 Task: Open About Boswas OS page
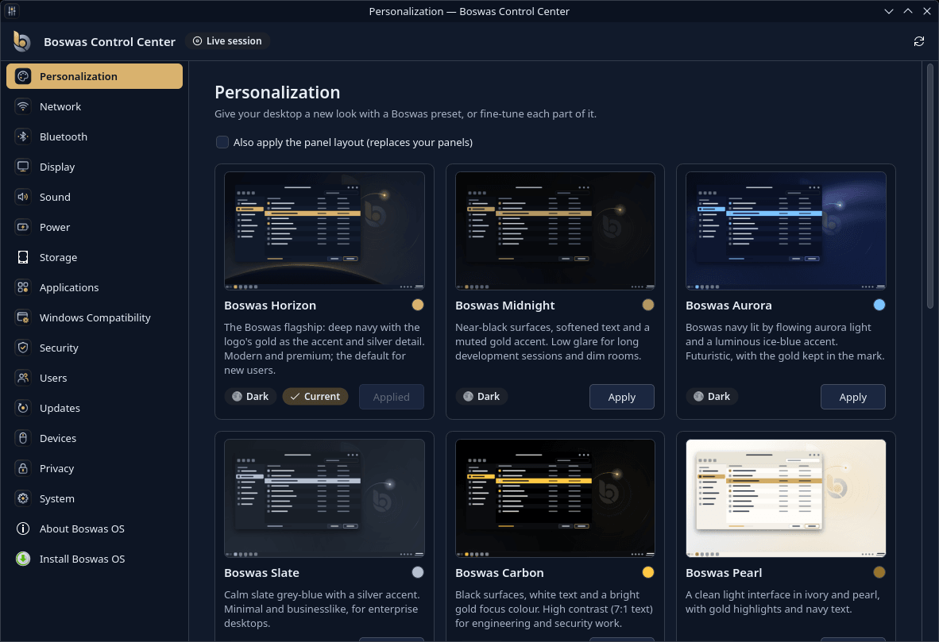point(94,529)
